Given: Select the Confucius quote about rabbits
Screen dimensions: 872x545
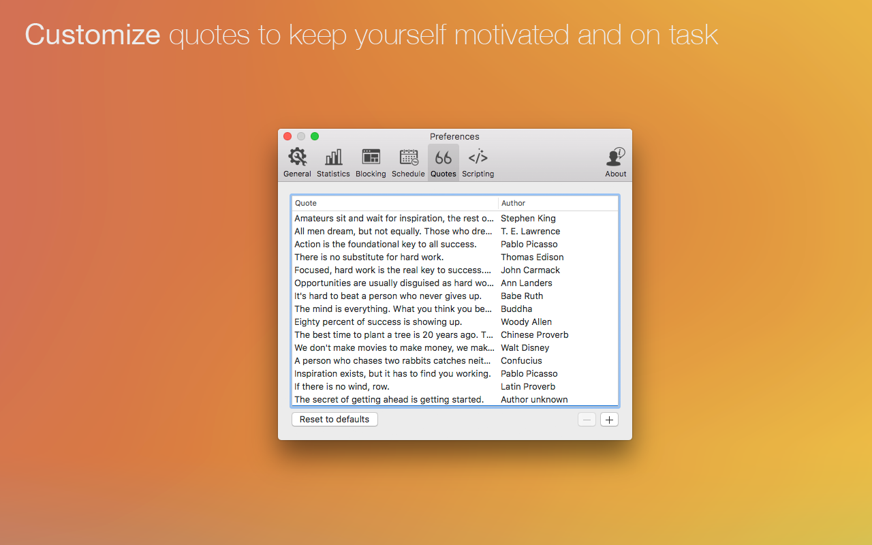Looking at the screenshot, I should [454, 361].
